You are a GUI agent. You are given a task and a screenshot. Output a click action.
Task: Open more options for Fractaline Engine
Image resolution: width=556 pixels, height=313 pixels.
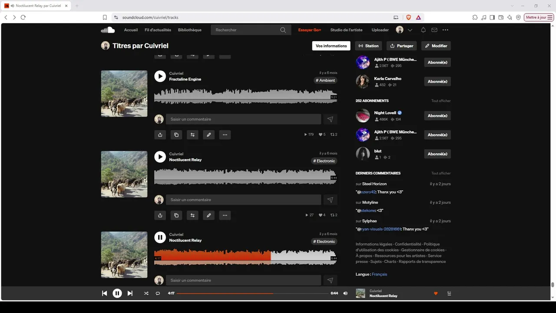(225, 135)
